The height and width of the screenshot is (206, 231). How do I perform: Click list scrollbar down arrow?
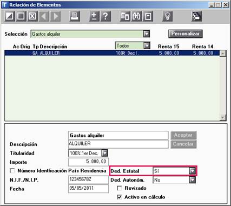click(x=223, y=117)
